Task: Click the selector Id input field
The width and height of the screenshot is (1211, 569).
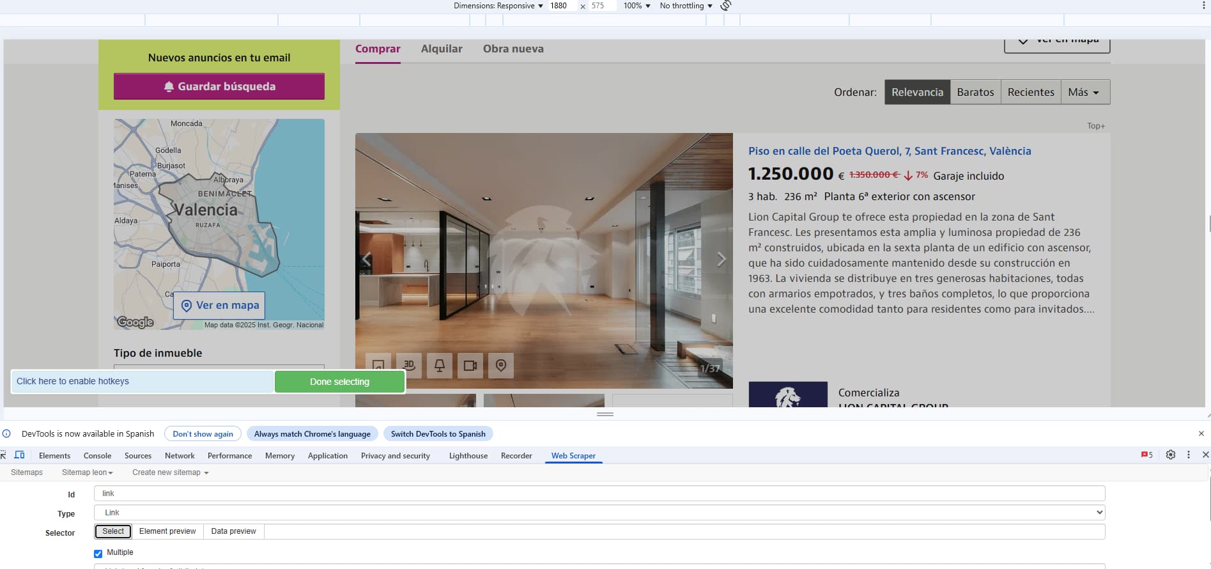Action: [x=599, y=494]
